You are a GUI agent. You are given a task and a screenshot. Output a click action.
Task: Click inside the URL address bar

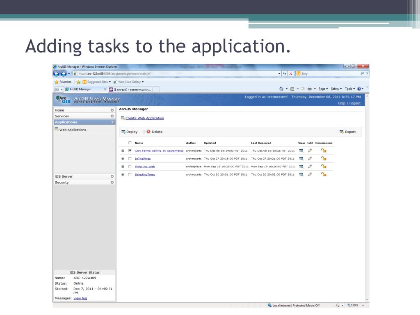click(x=177, y=73)
